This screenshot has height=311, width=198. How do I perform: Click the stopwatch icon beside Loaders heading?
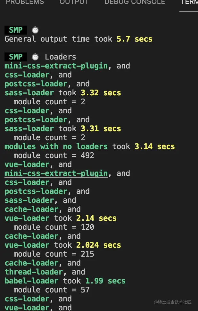point(35,57)
